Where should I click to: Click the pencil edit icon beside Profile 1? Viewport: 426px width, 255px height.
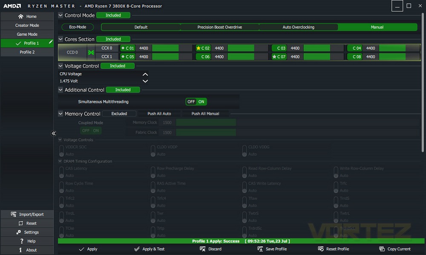coord(51,42)
